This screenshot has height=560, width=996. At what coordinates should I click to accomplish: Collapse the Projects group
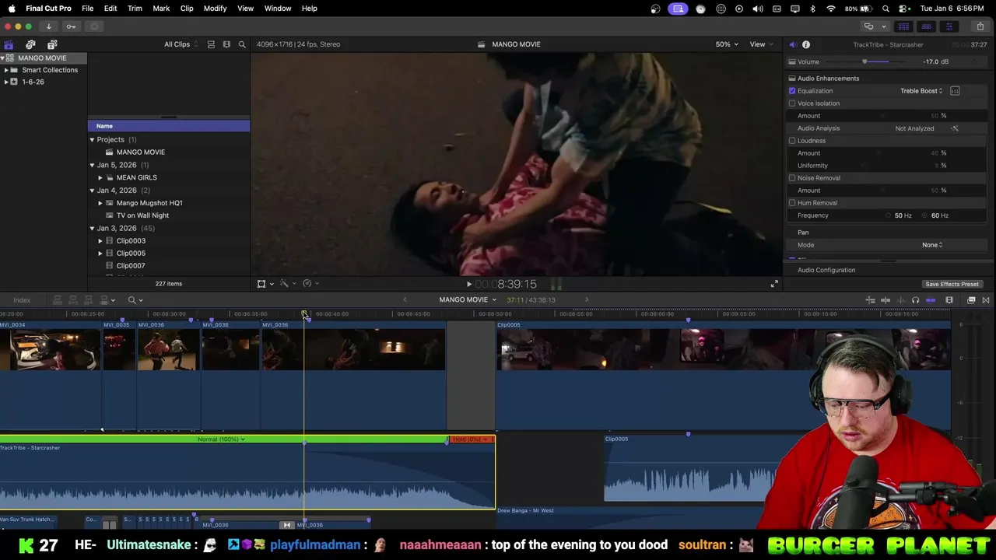pyautogui.click(x=92, y=140)
